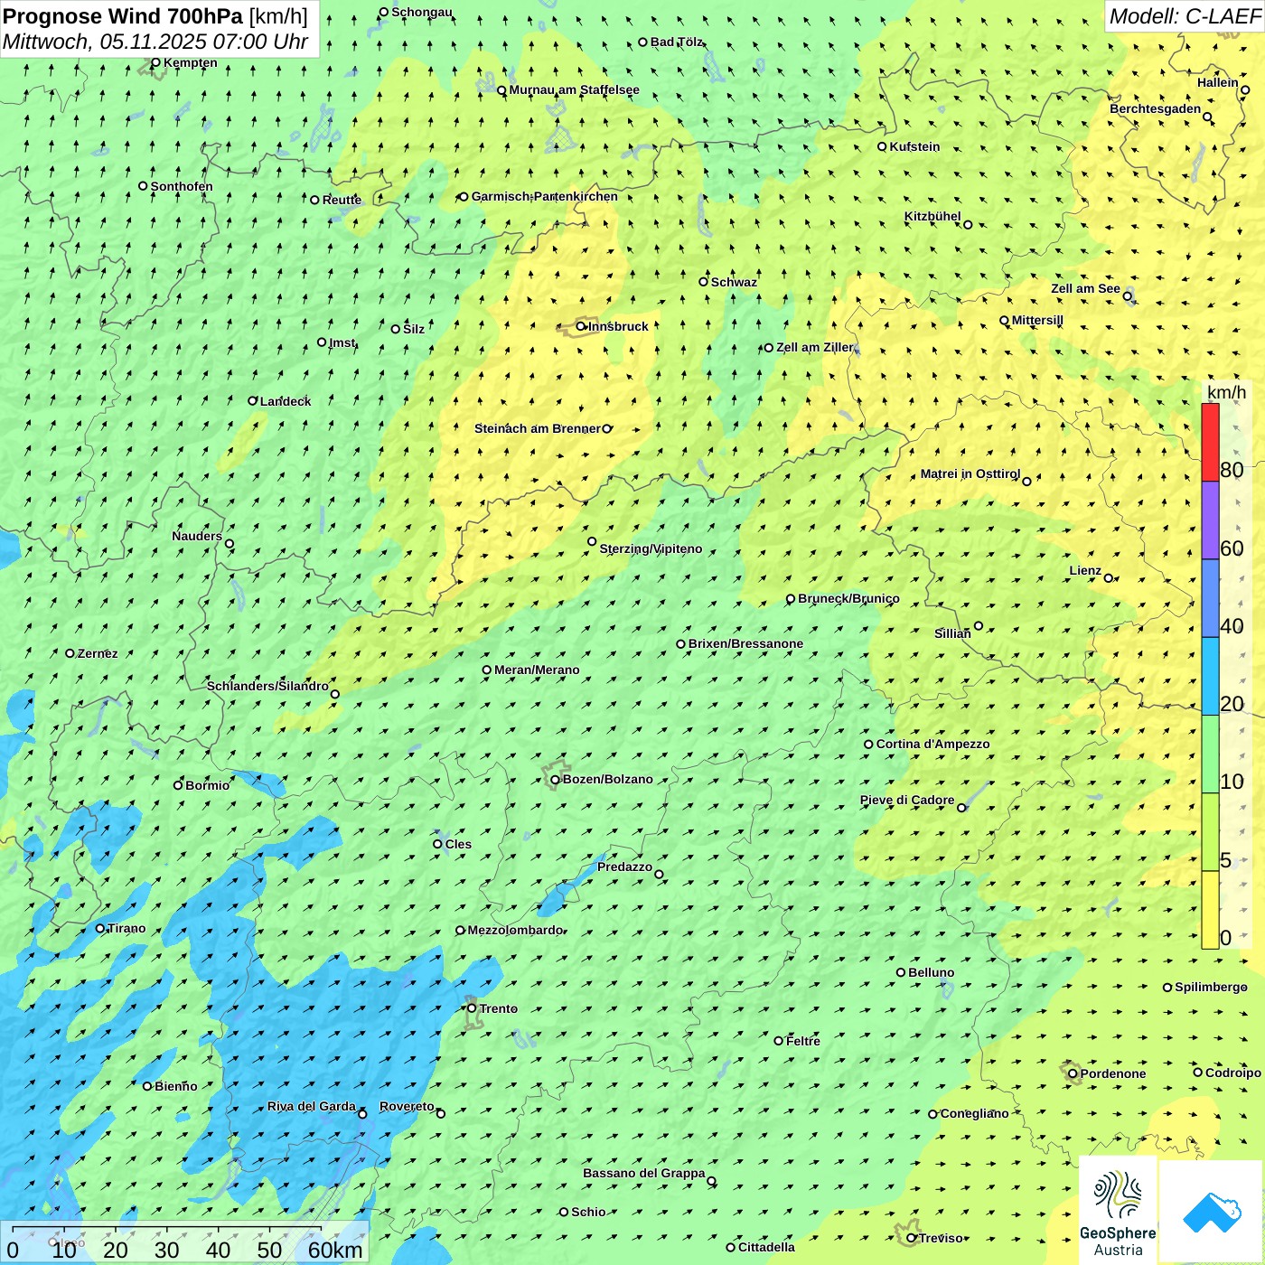1265x1265 pixels.
Task: Click the Bozen/Bolzano city marker
Action: point(556,780)
